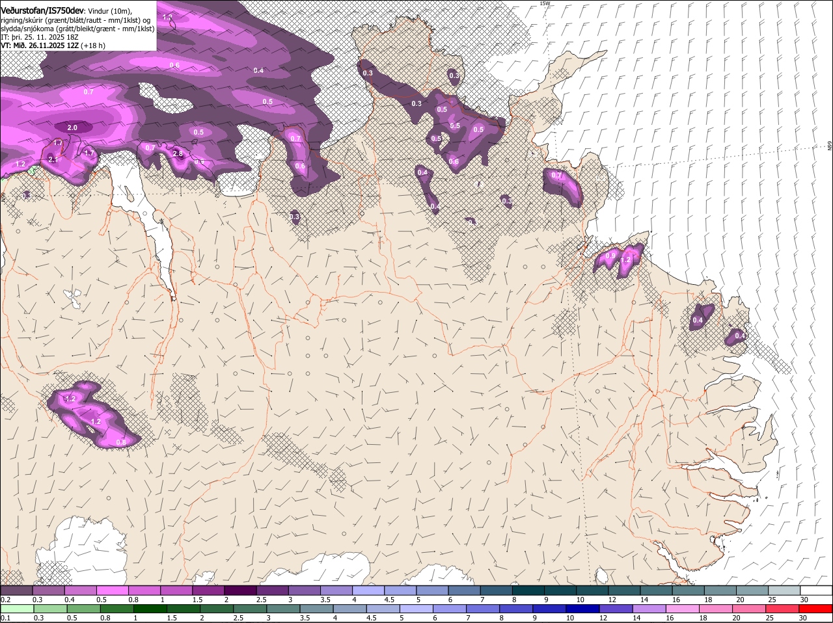
Task: Pick the lower rain legend swatch between 0.1 and 0.3
Action: coord(16,609)
